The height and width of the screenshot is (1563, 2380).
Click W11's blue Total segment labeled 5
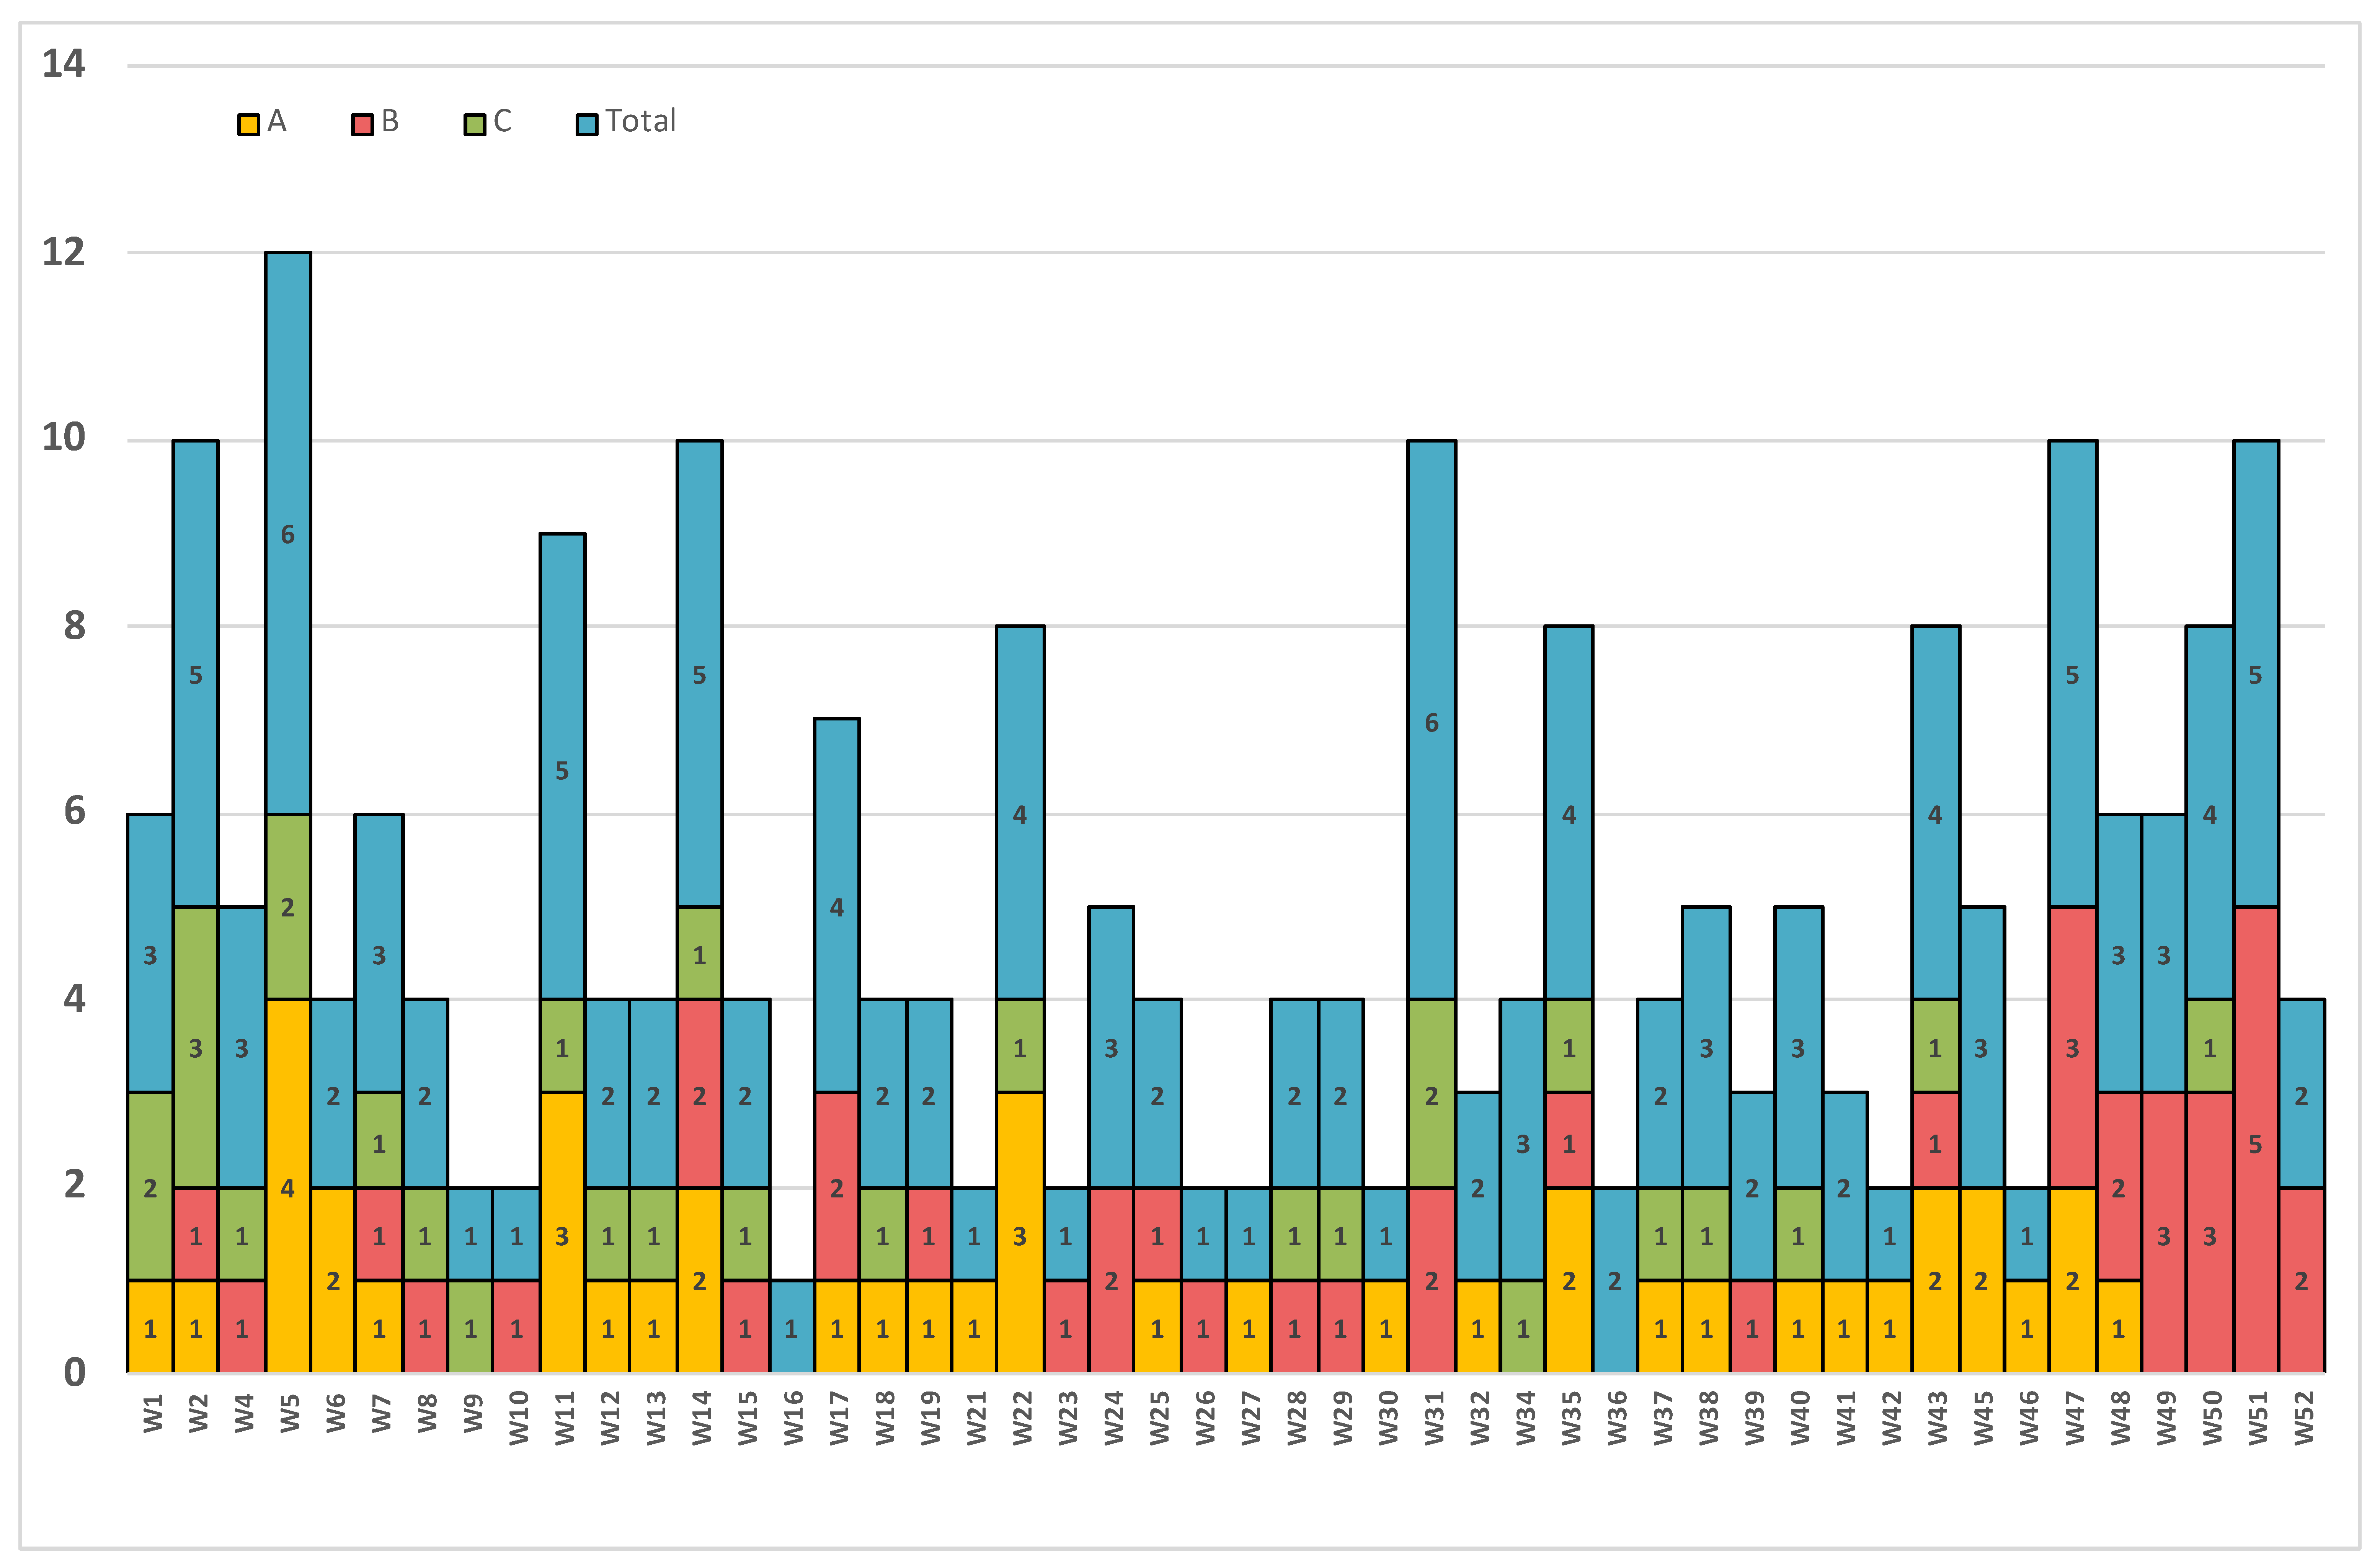tap(562, 766)
